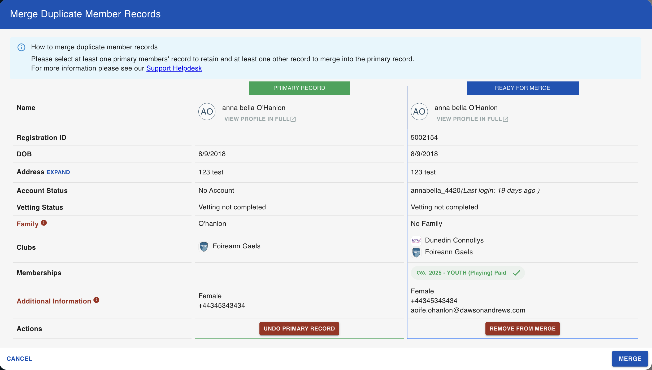Click the Memberships row label
This screenshot has width=652, height=370.
[39, 273]
